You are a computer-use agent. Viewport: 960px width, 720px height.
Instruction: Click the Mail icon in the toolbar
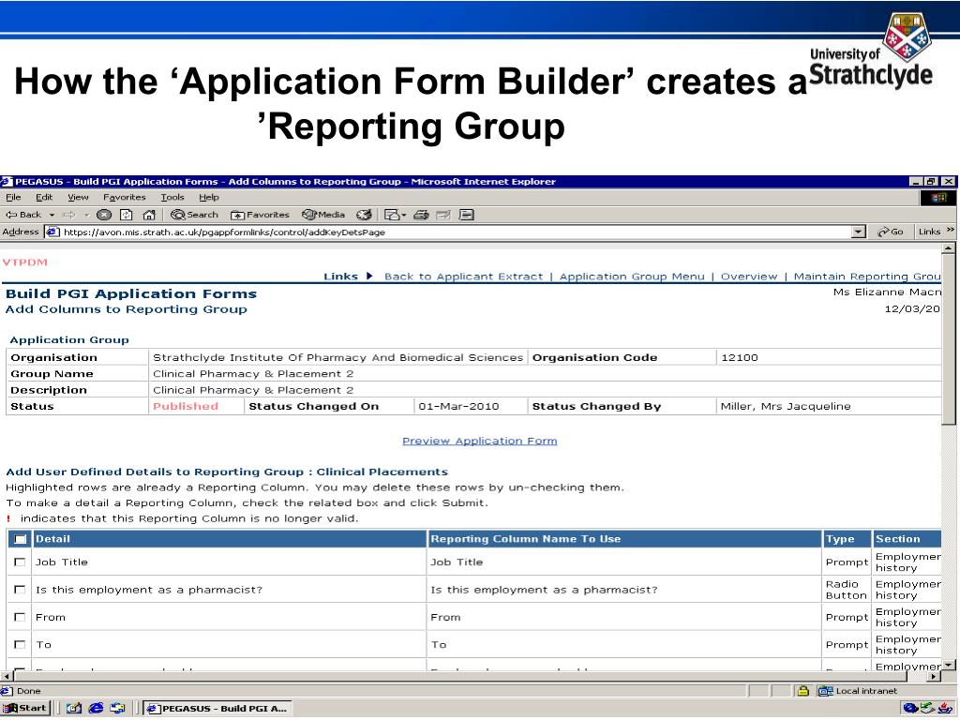coord(392,215)
